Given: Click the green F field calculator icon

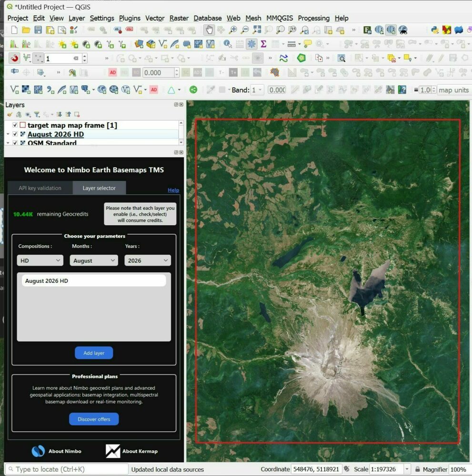Looking at the screenshot, I should (x=367, y=30).
